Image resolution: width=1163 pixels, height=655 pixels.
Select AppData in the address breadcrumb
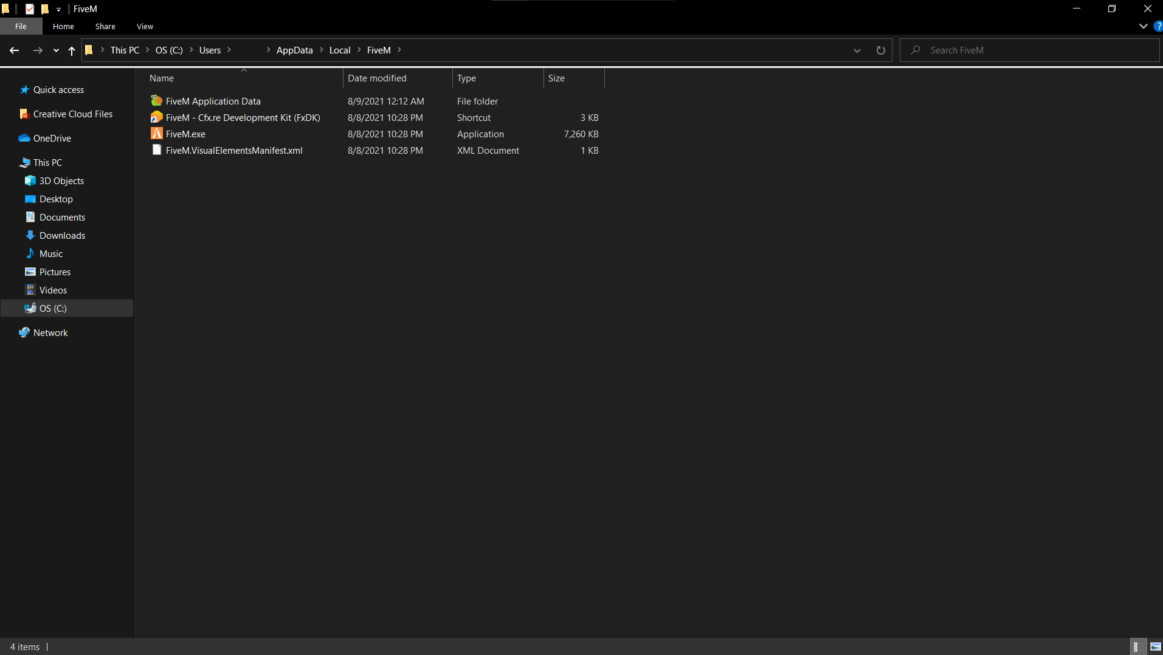tap(294, 50)
